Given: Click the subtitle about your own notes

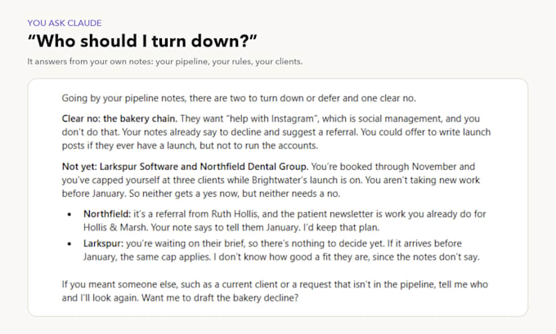Looking at the screenshot, I should click(x=165, y=61).
